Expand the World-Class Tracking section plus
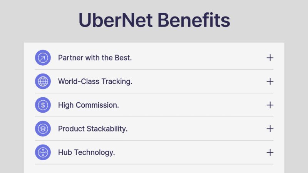The height and width of the screenshot is (173, 308). [270, 82]
